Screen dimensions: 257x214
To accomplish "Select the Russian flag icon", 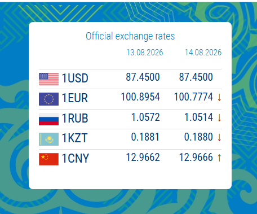I will [48, 119].
